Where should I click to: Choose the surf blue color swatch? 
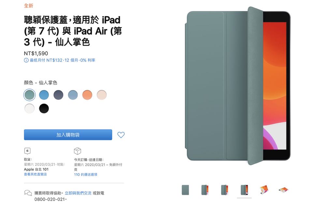click(x=44, y=95)
